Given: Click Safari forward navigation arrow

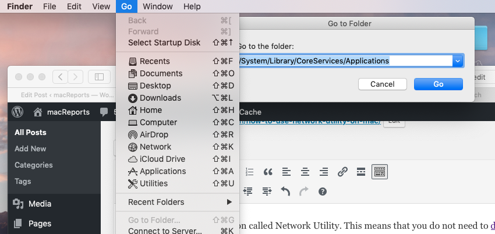Looking at the screenshot, I should (75, 77).
